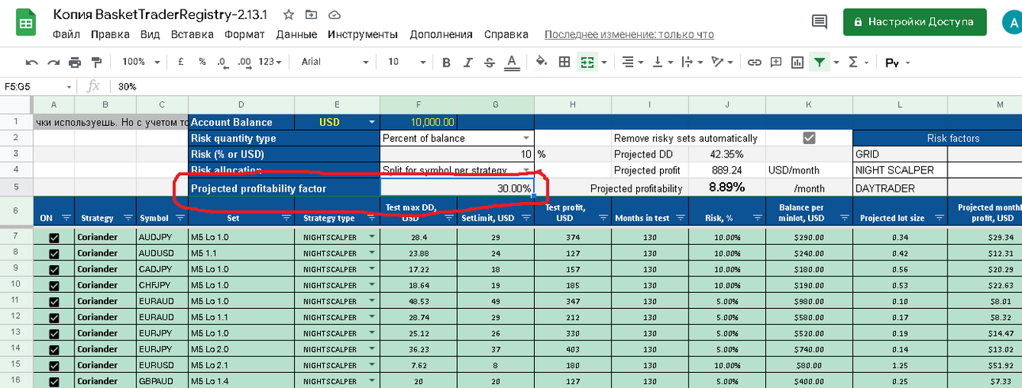The height and width of the screenshot is (388, 1022).
Task: Print the spreadsheet using the printer icon
Action: 75,62
